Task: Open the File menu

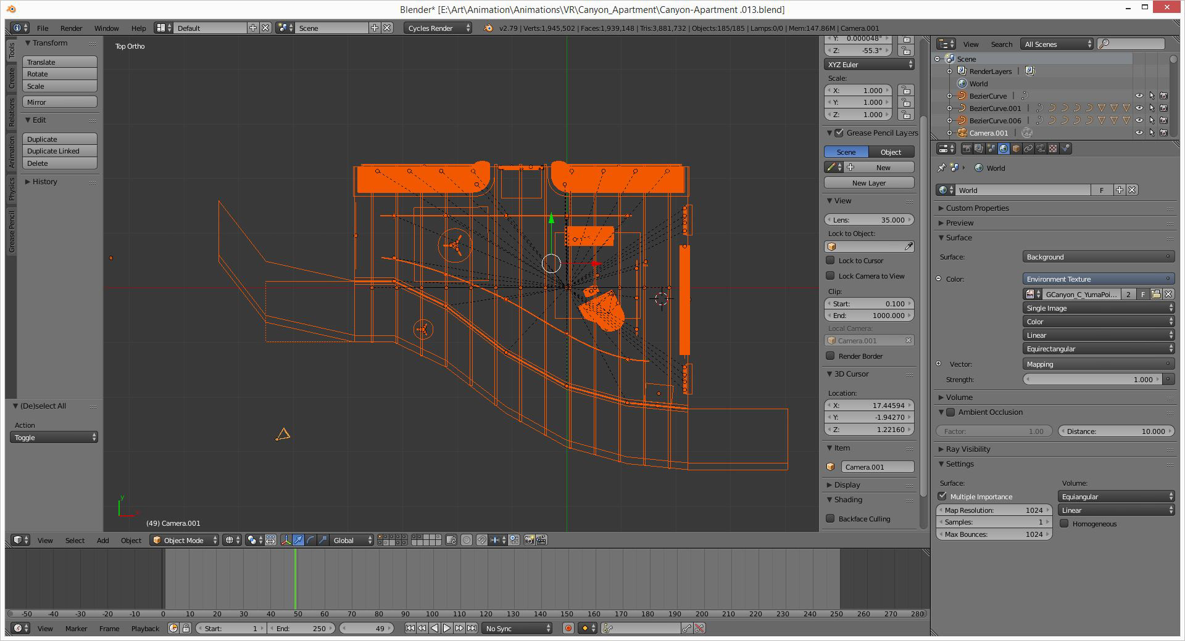Action: pyautogui.click(x=43, y=28)
